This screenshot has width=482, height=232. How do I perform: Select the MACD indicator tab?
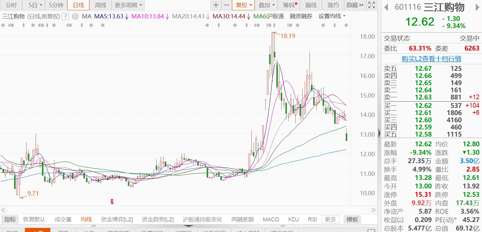271,220
